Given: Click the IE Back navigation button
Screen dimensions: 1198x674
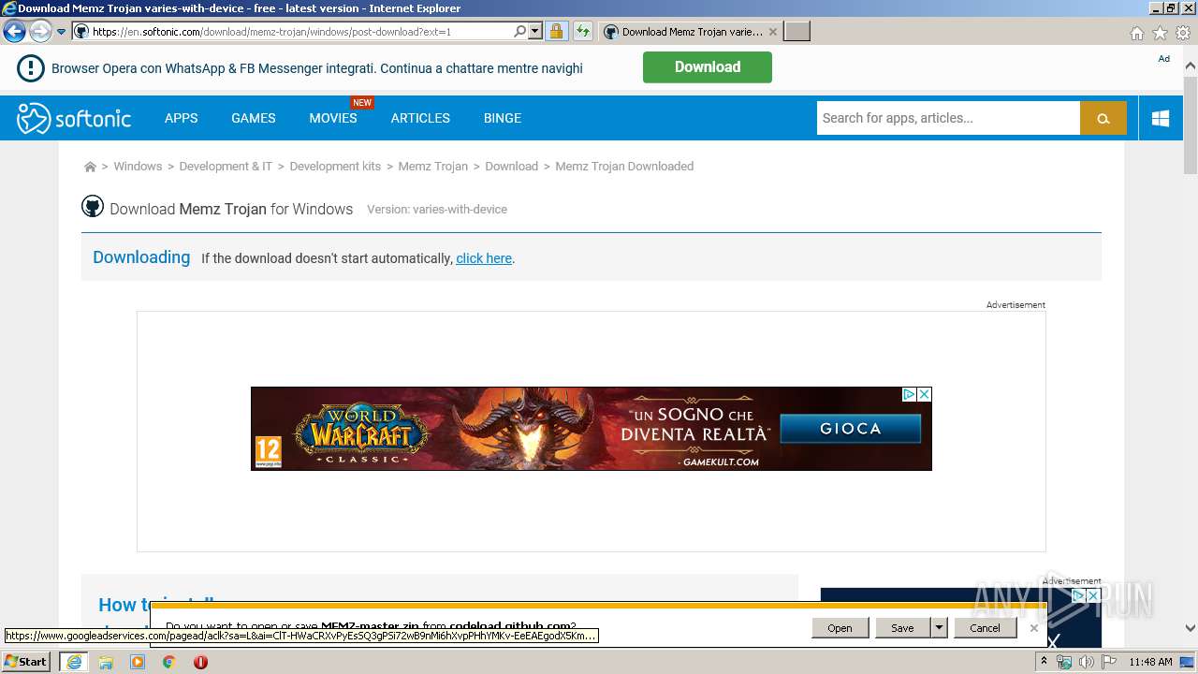Looking at the screenshot, I should [14, 32].
